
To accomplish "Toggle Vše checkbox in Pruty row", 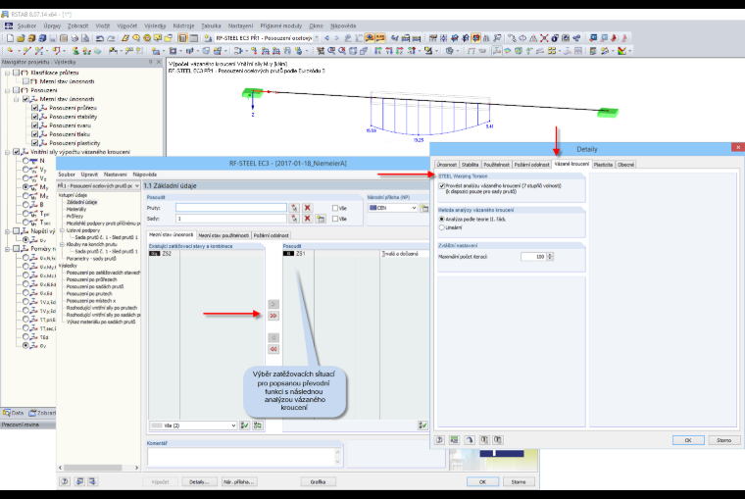I will (x=335, y=208).
